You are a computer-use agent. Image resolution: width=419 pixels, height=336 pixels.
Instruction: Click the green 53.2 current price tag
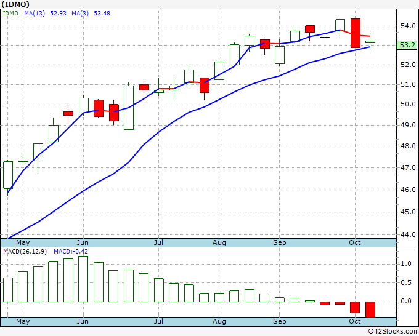click(407, 45)
